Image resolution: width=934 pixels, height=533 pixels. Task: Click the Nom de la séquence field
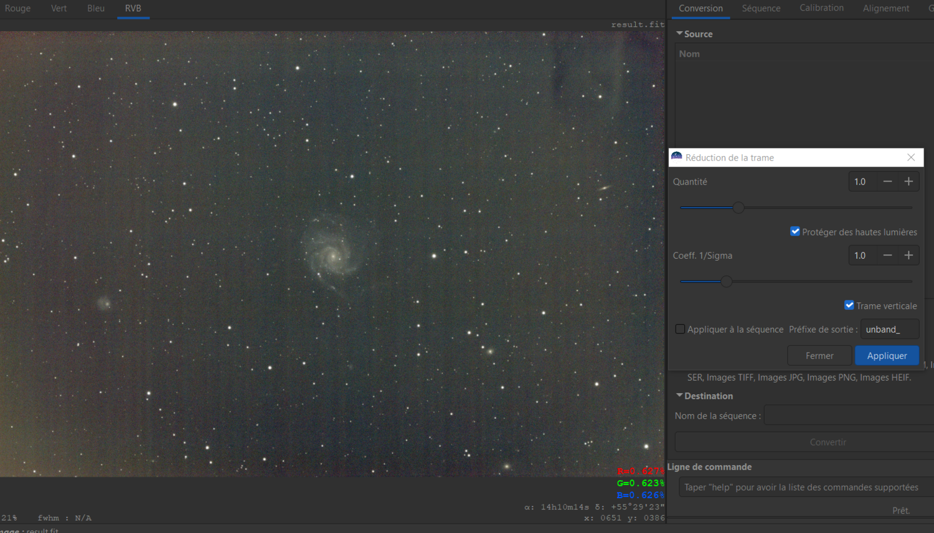pos(849,415)
